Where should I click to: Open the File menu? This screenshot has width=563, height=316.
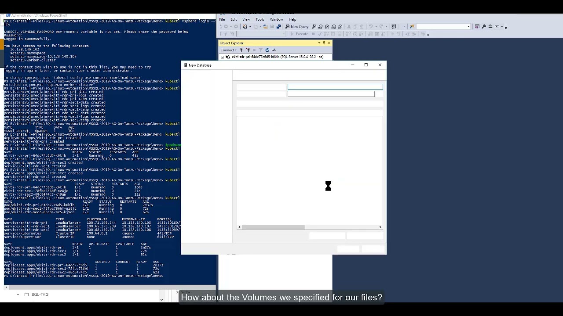pyautogui.click(x=222, y=19)
